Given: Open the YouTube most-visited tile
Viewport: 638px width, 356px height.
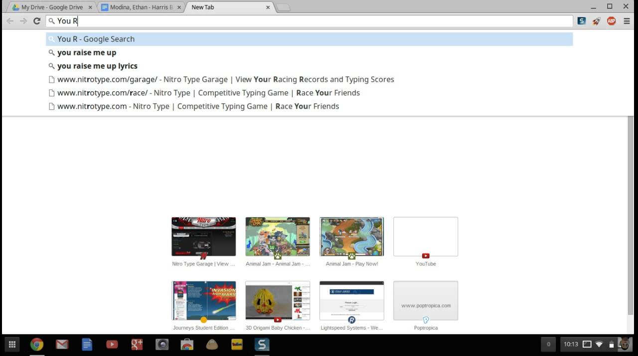Looking at the screenshot, I should pos(426,237).
